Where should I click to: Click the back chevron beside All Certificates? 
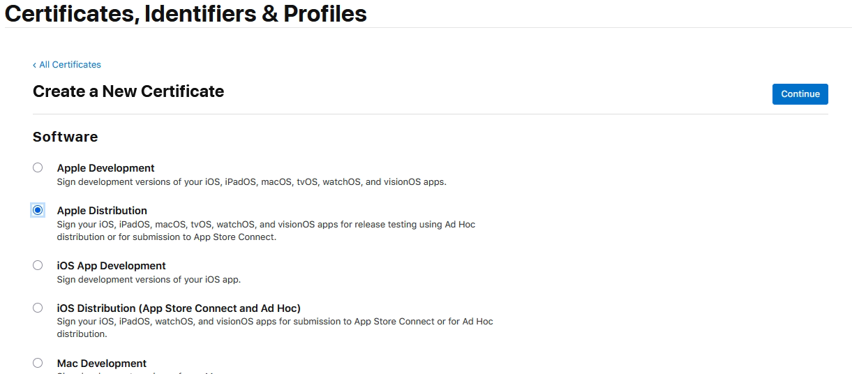pyautogui.click(x=35, y=65)
